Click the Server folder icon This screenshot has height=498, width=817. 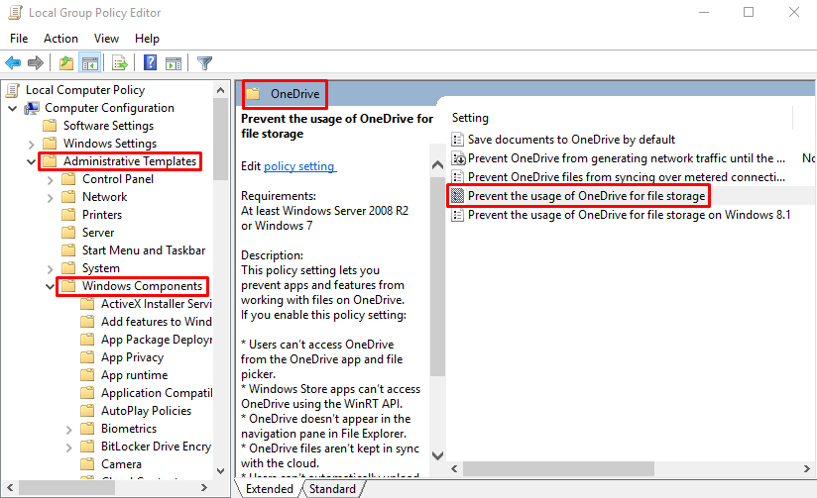click(68, 232)
